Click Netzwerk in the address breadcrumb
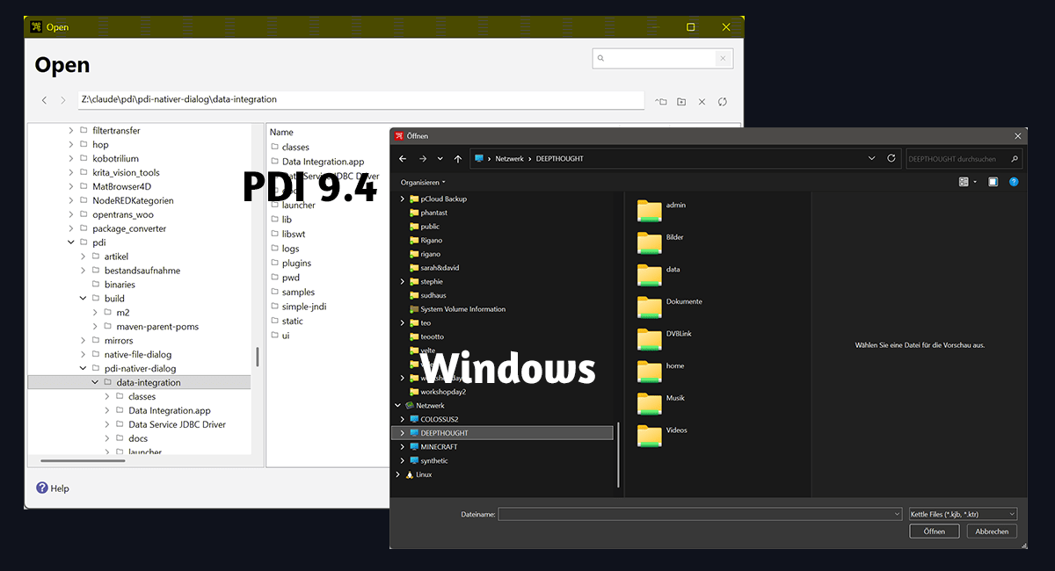 [509, 159]
